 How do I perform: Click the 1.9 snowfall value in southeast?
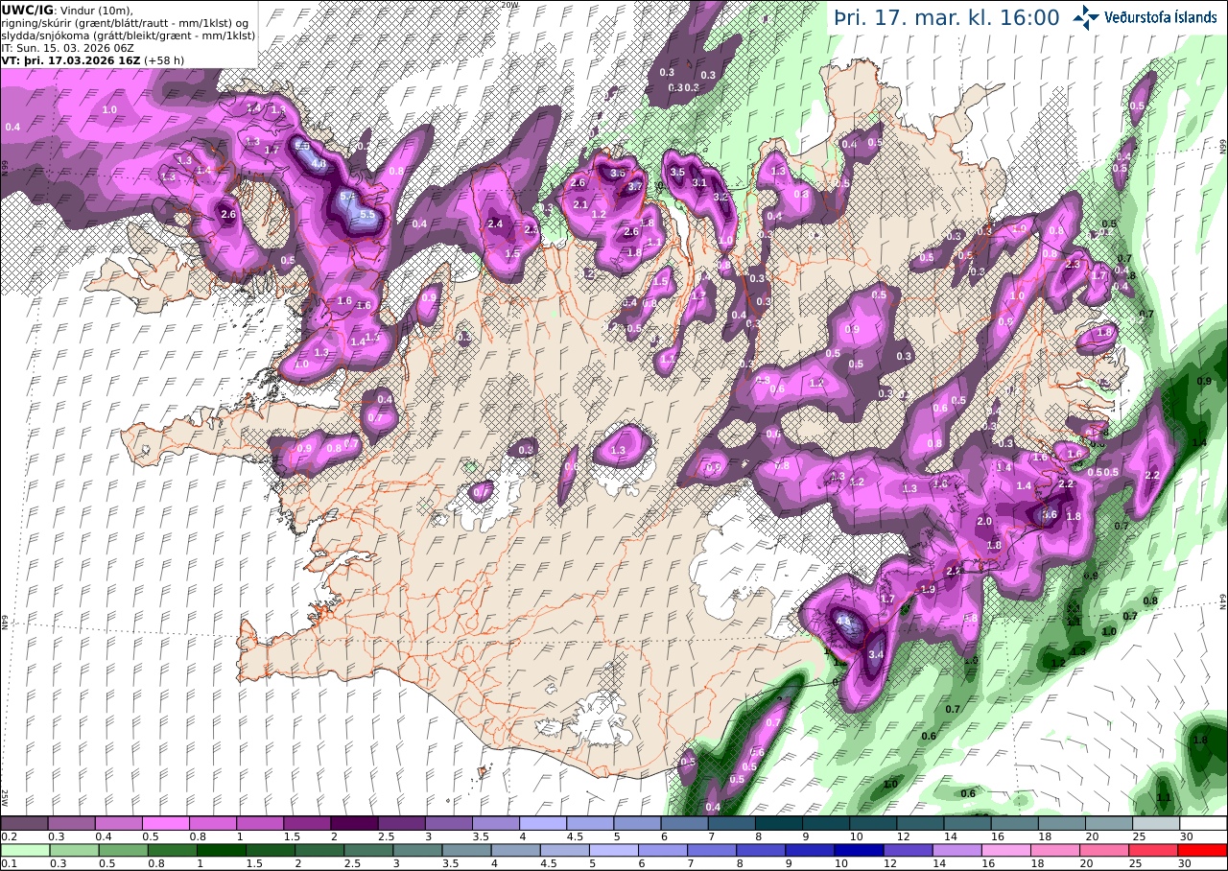928,589
